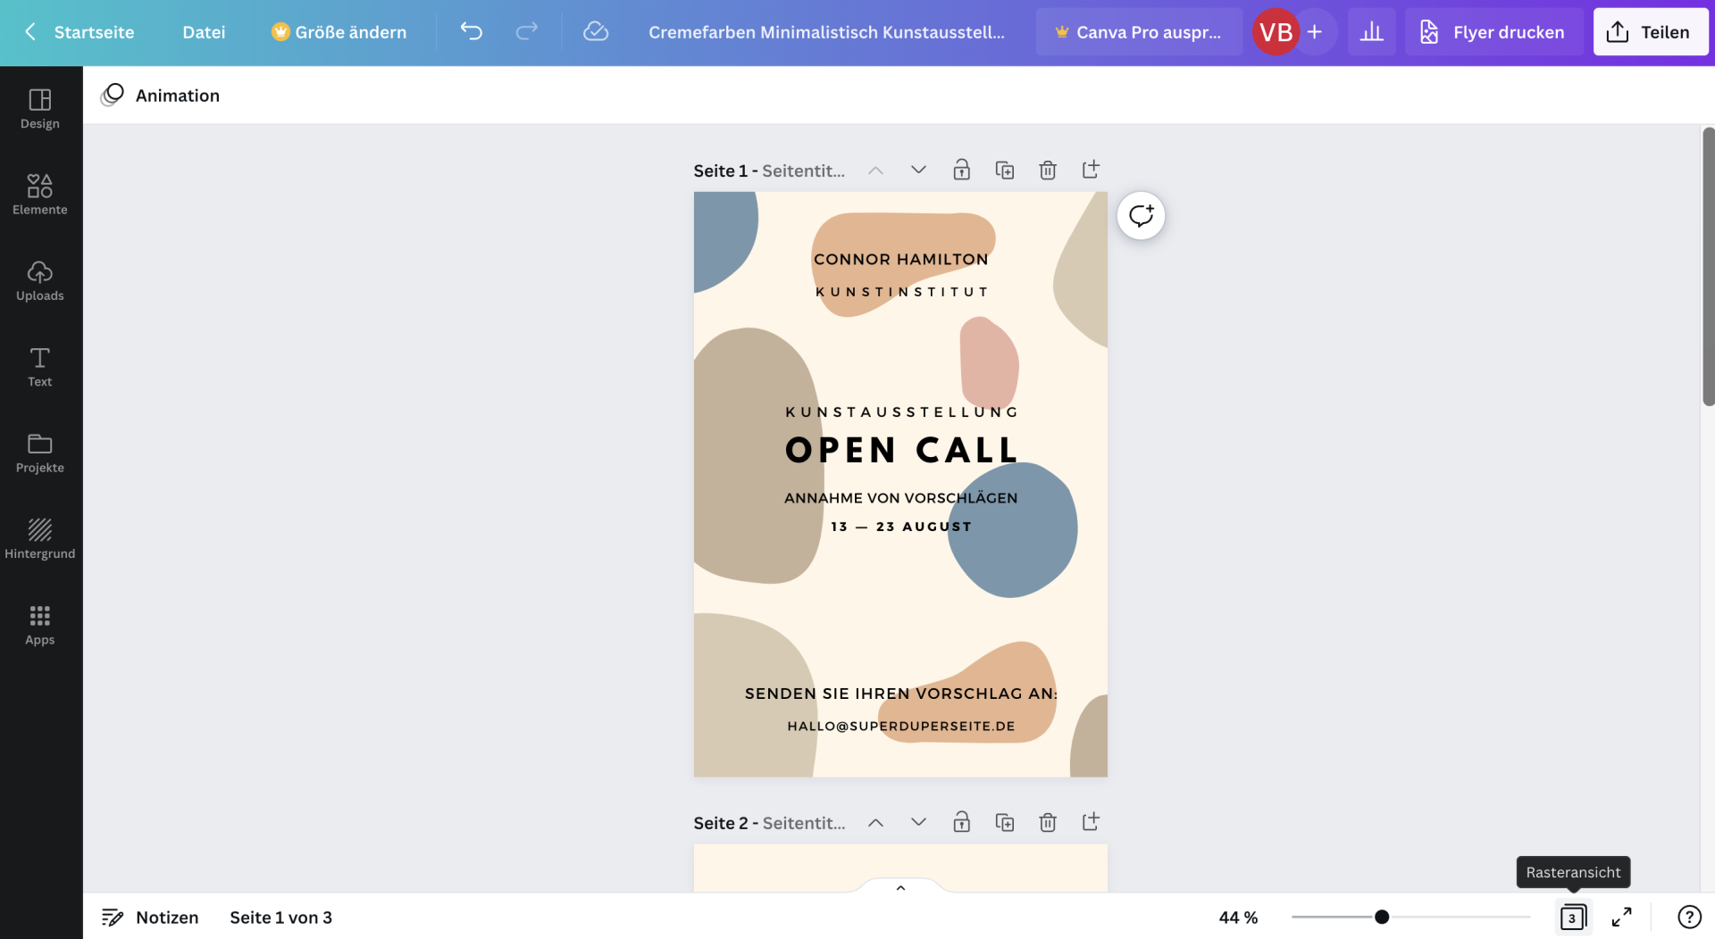Adjust the zoom level slider

point(1383,917)
